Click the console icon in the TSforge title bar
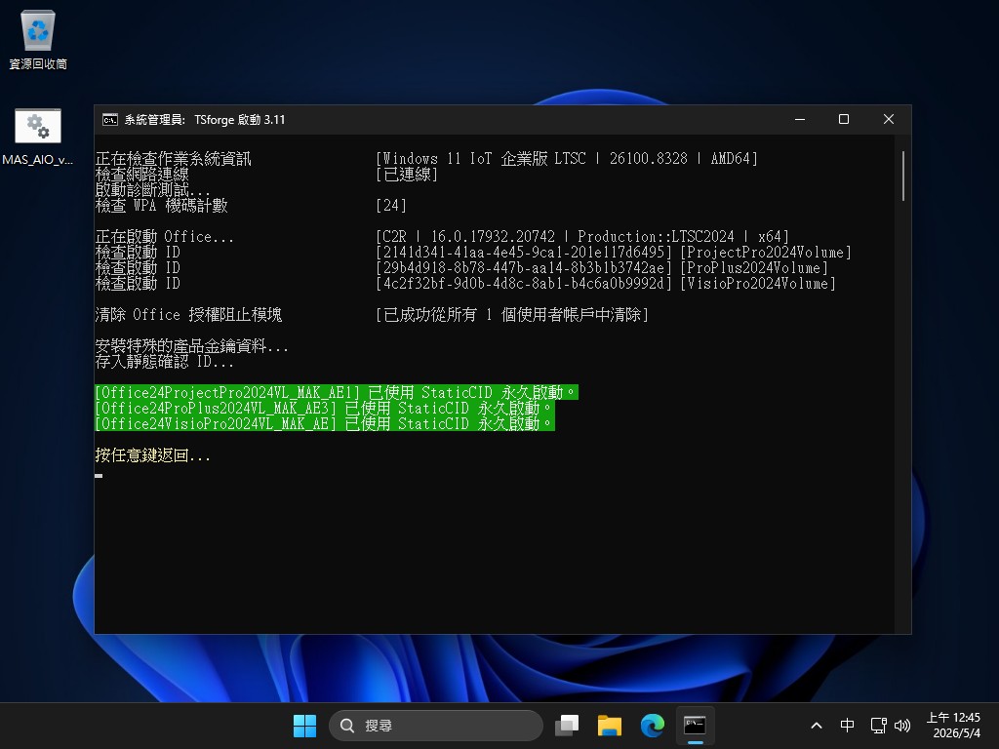The image size is (999, 749). coord(109,120)
